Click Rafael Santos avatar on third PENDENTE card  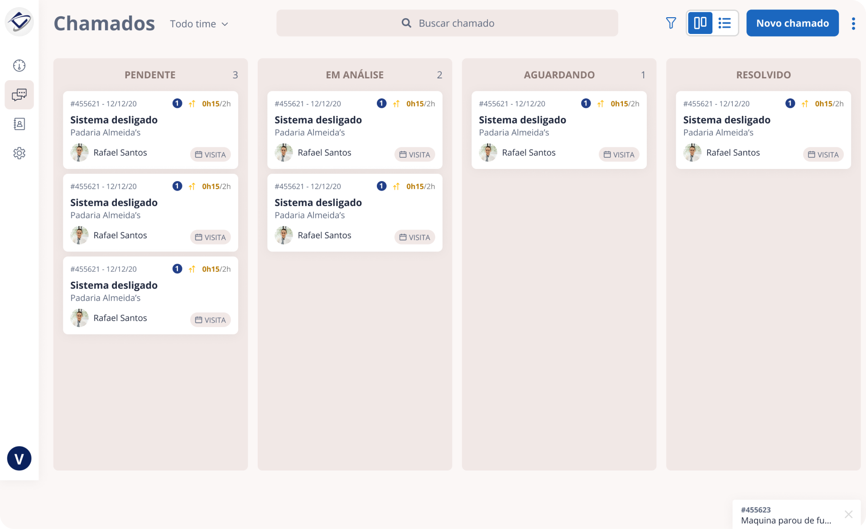click(x=79, y=318)
